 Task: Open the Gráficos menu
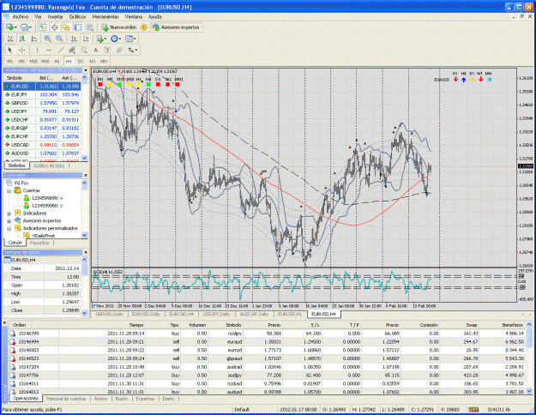click(x=77, y=16)
